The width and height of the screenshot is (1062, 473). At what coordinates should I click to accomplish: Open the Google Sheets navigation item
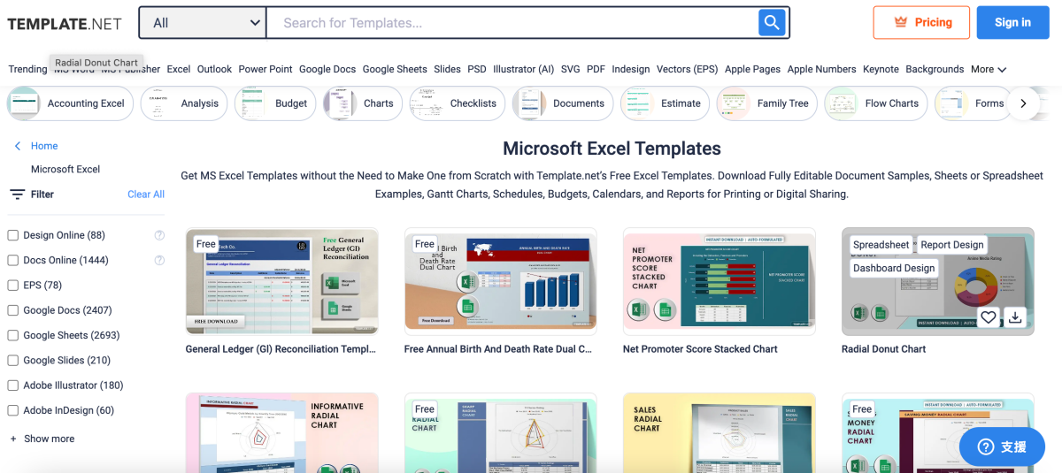395,69
